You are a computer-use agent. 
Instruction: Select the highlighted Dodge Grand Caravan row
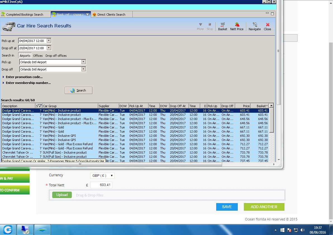(135, 111)
